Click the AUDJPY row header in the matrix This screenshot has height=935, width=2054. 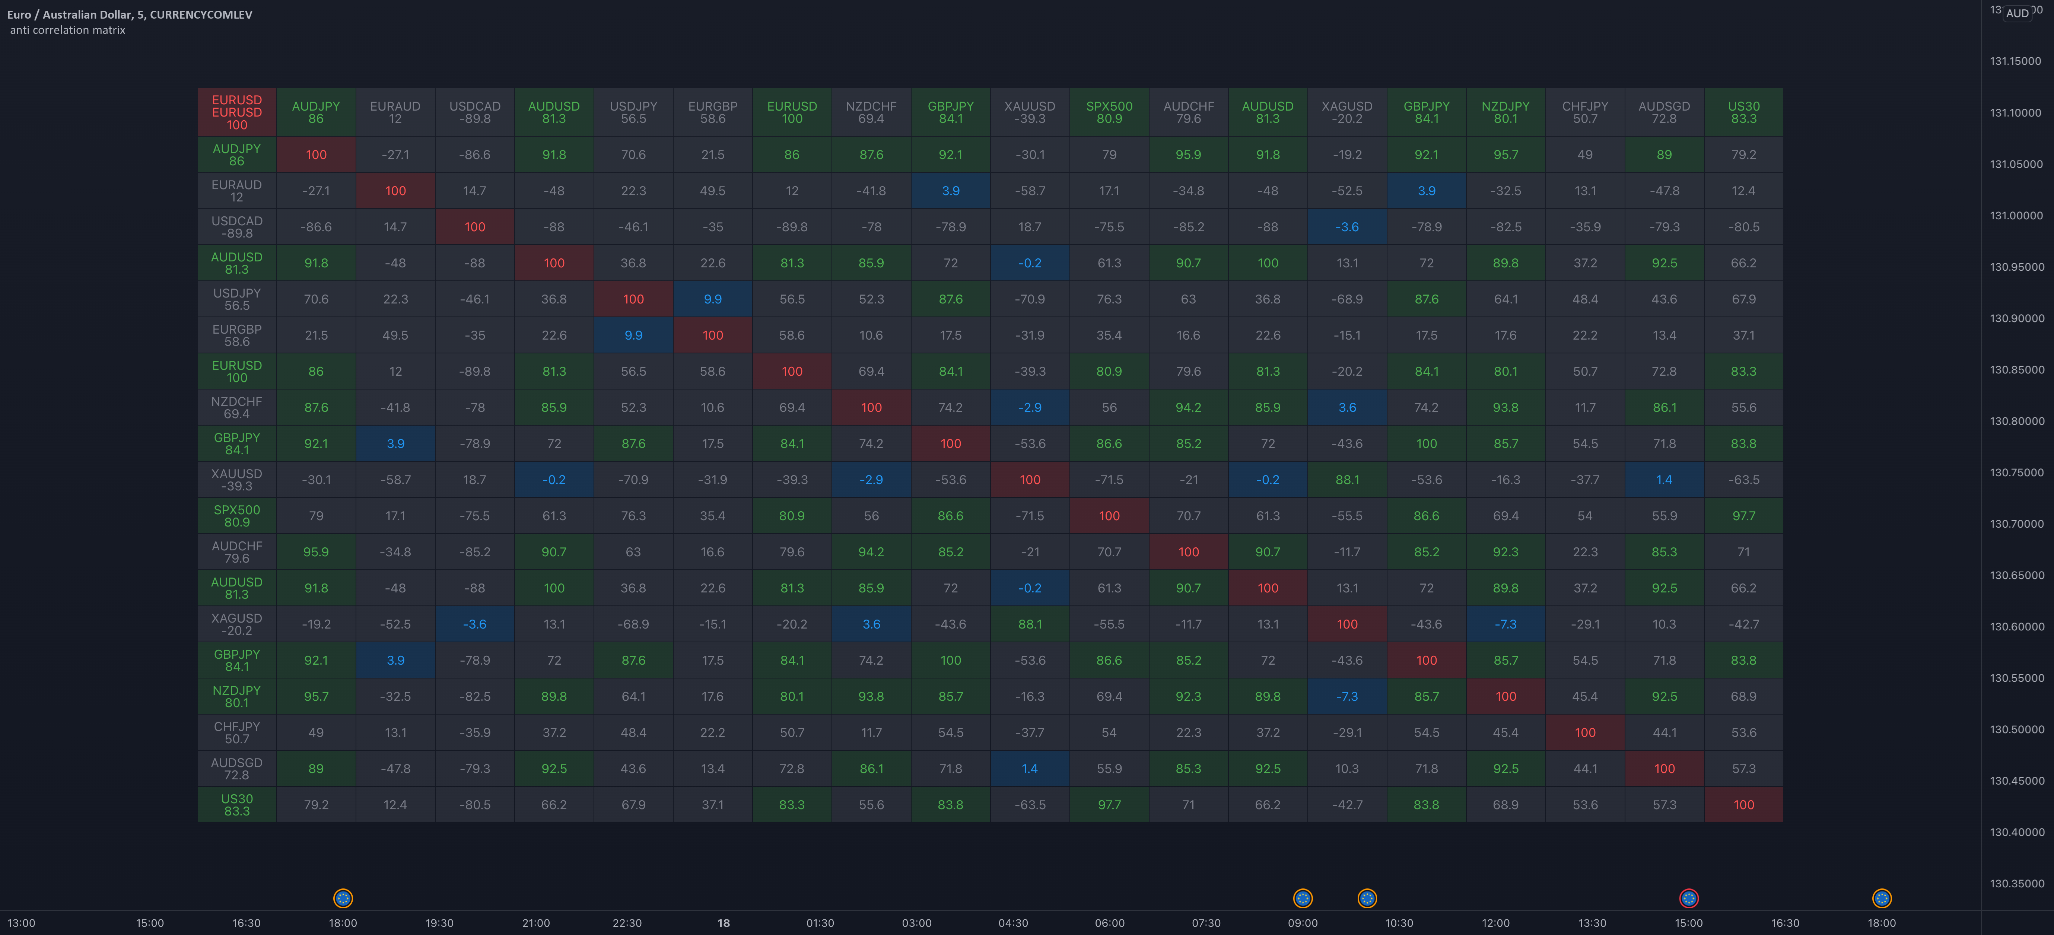[x=237, y=155]
